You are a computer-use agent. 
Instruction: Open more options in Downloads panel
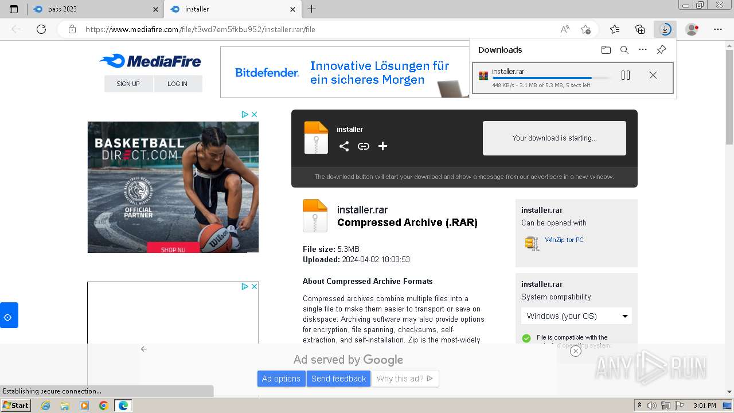click(643, 50)
